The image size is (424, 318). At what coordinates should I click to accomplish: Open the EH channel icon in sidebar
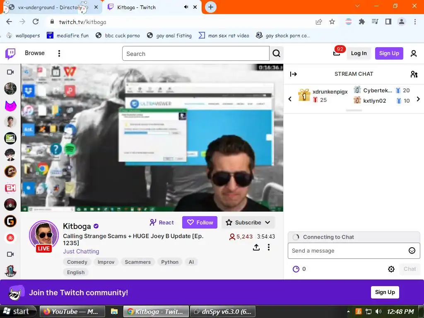coord(10,188)
